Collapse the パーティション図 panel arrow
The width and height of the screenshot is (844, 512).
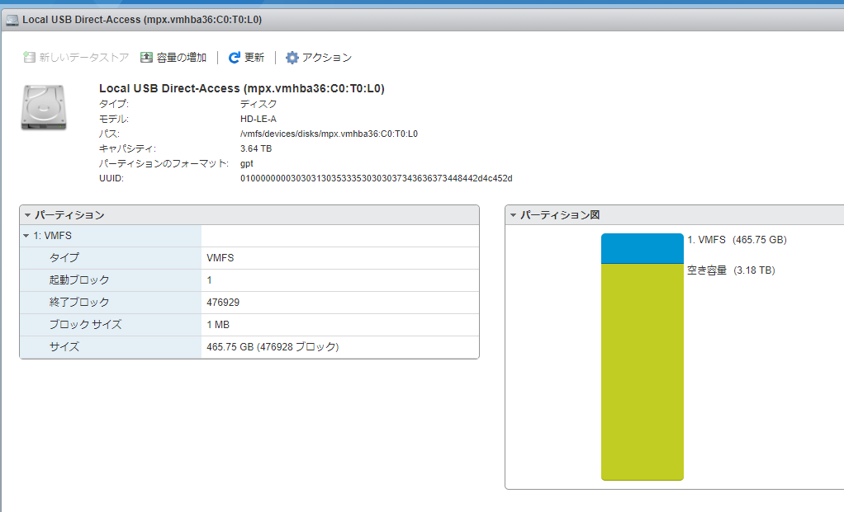(x=513, y=215)
